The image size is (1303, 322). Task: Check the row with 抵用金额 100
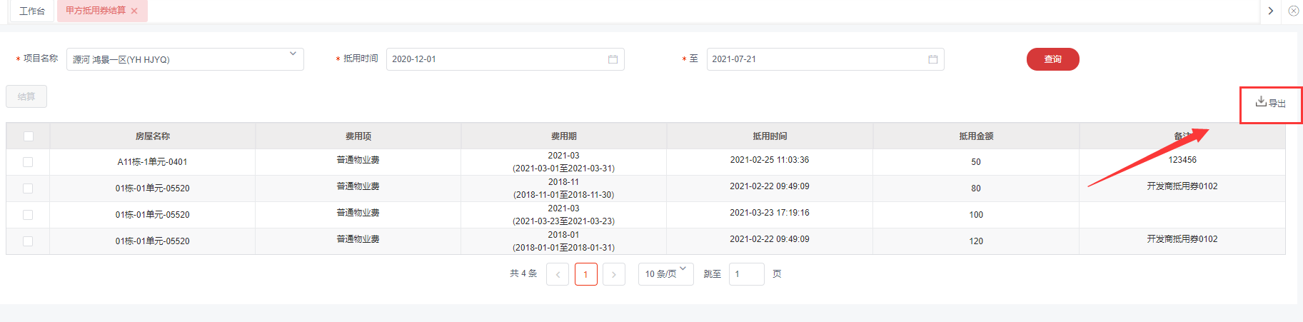pos(28,215)
